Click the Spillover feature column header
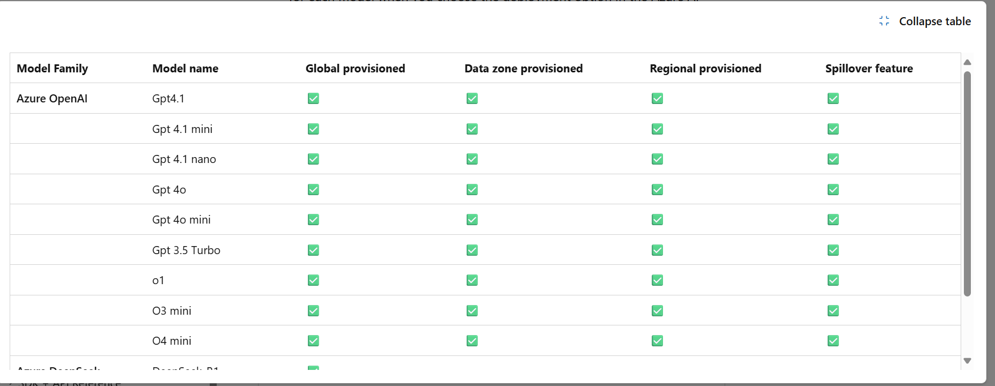Image resolution: width=995 pixels, height=386 pixels. click(x=868, y=69)
